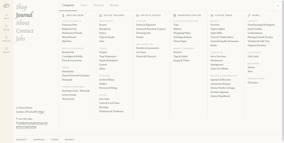Open Greeting Cards / Postcards category
Screen dimensions: 284x143
coord(76,91)
